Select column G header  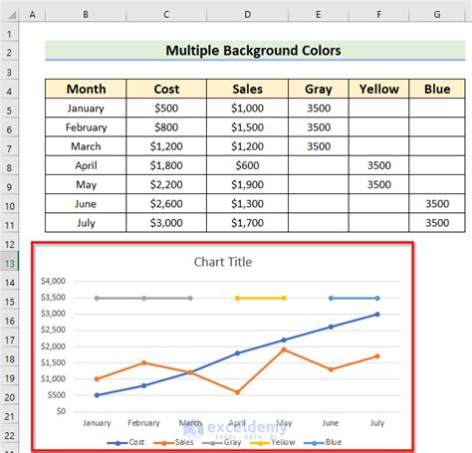pyautogui.click(x=437, y=15)
